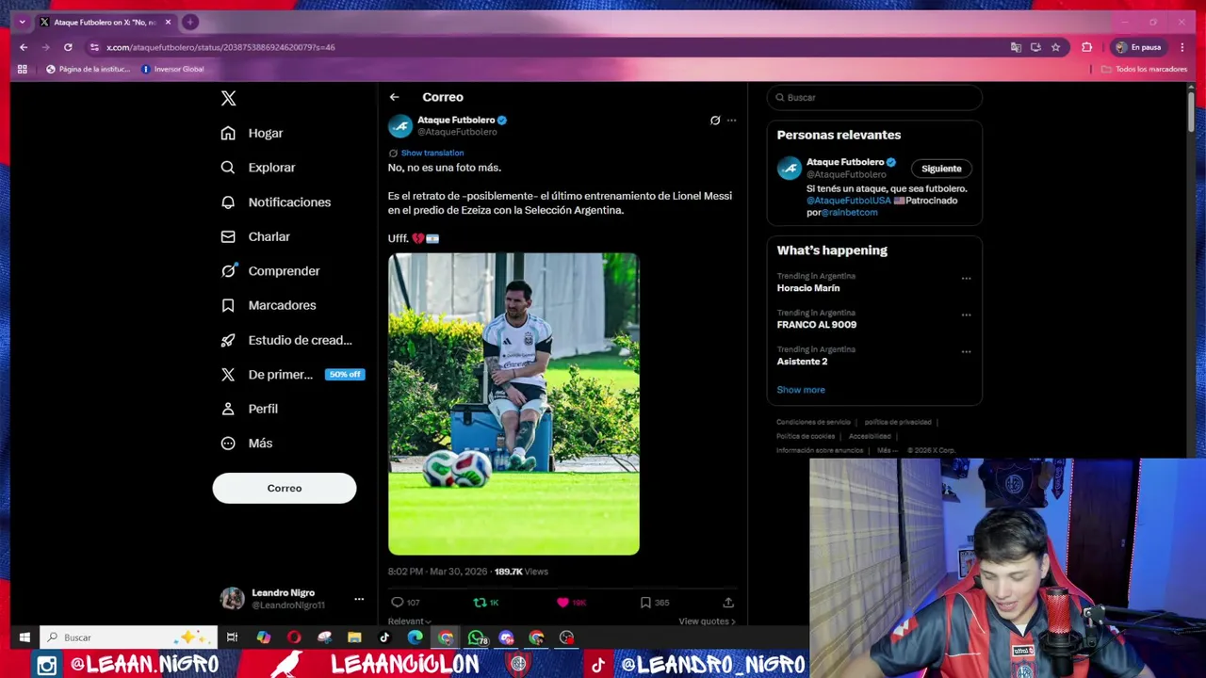Open the Ataque Futbolero post author name

[x=456, y=121]
